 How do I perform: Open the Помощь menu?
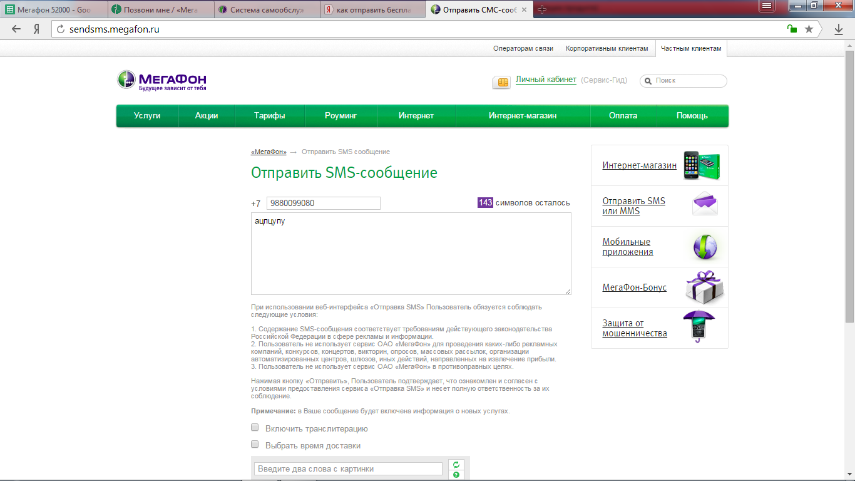point(692,116)
